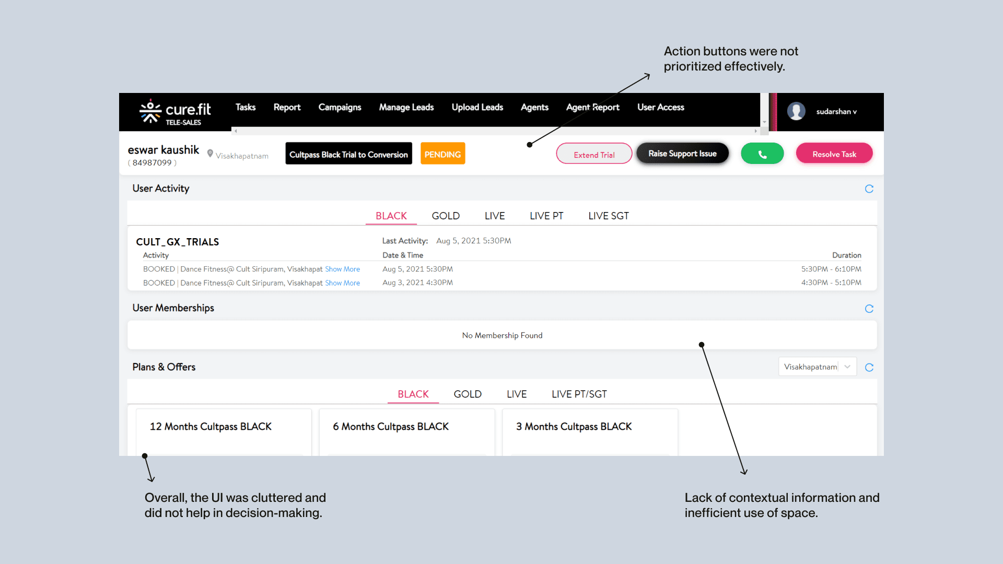The height and width of the screenshot is (564, 1003).
Task: Click the No Membership Found message
Action: tap(502, 335)
